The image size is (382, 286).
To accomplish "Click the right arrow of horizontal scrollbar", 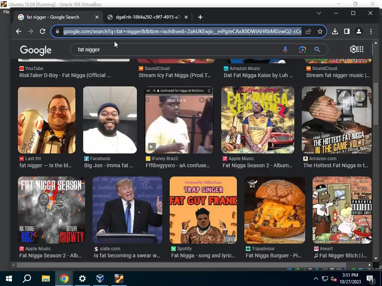I will 370,265.
